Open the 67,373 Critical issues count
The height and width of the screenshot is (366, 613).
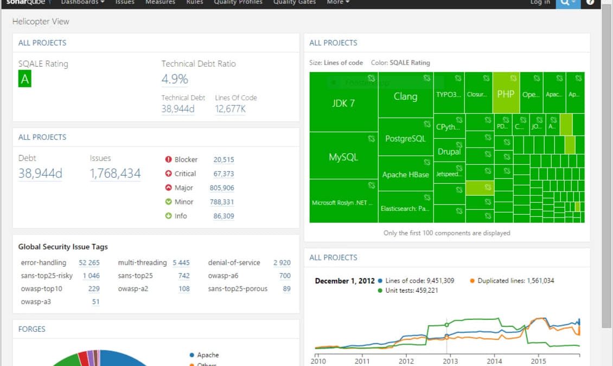tap(224, 174)
